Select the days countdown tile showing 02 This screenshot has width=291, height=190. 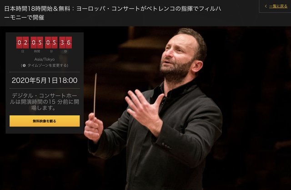pos(22,43)
